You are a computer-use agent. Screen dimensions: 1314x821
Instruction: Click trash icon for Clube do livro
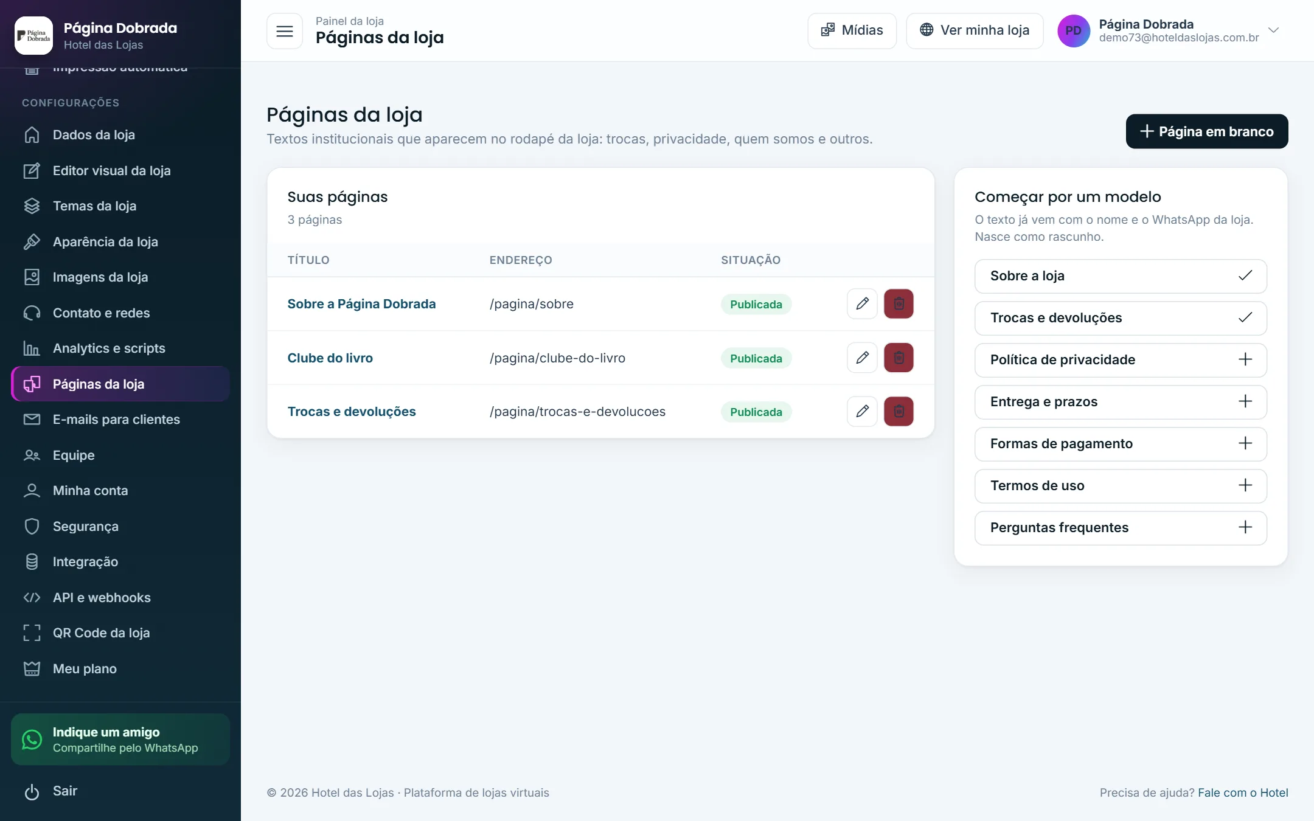tap(899, 358)
